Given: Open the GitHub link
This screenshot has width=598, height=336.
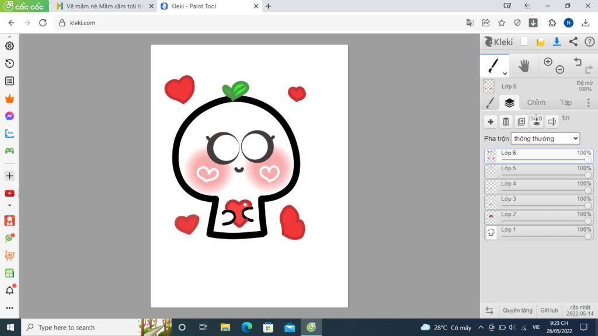Looking at the screenshot, I should click(x=549, y=310).
